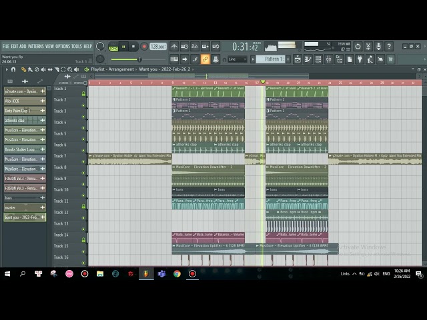Adjust the main pitch knob
Viewport: 427px width, 320px height.
pyautogui.click(x=100, y=59)
